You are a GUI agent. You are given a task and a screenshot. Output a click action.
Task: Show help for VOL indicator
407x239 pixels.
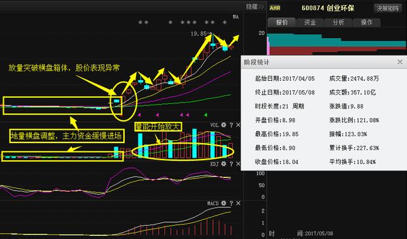[x=231, y=125]
